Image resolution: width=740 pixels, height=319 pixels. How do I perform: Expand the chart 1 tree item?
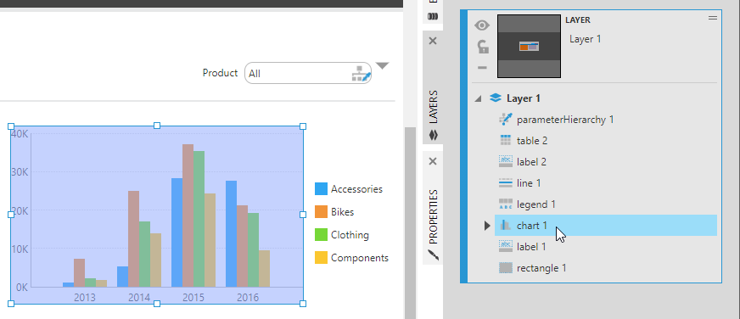pos(487,226)
